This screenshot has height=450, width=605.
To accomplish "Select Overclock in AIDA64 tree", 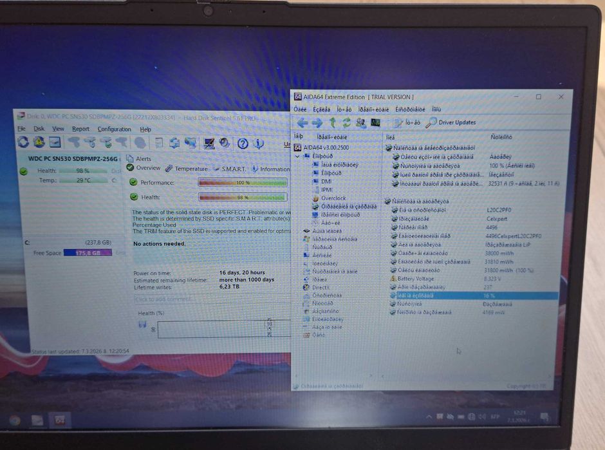I will point(329,198).
